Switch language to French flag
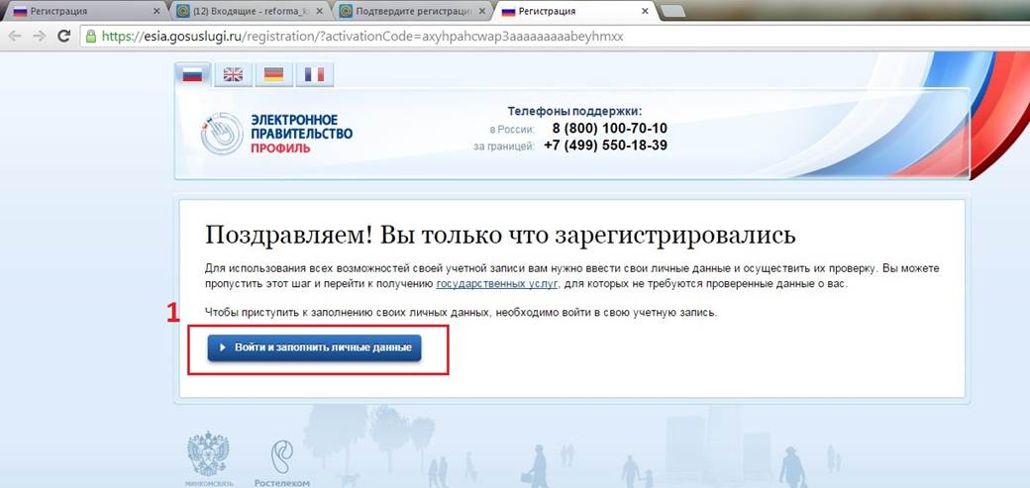This screenshot has height=488, width=1030. click(315, 75)
